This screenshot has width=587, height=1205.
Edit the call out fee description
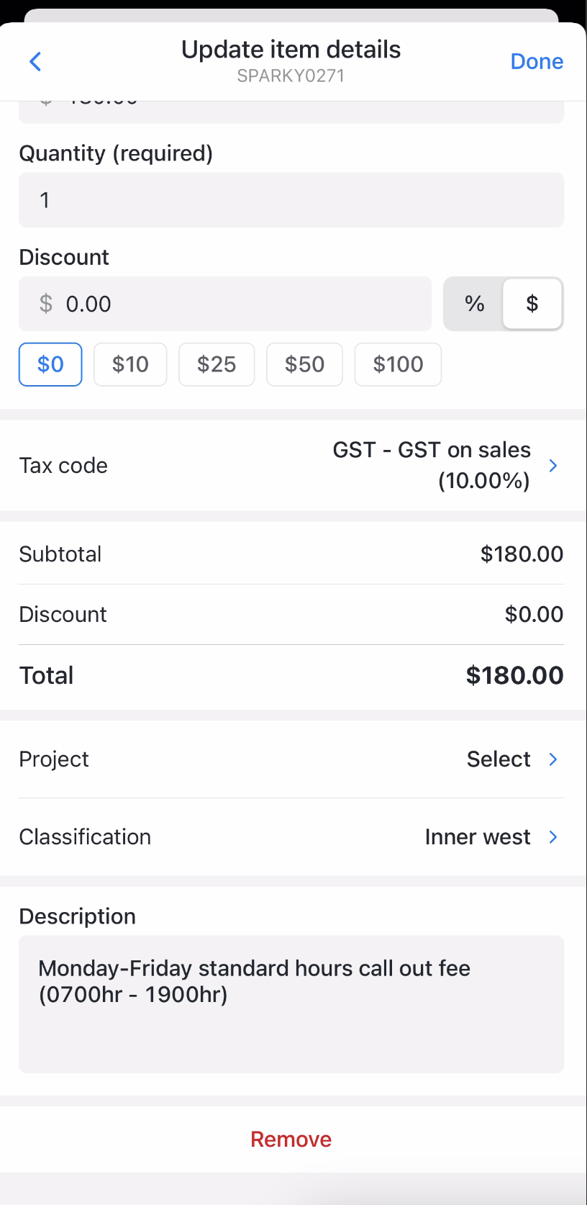[x=291, y=1003]
